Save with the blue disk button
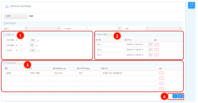 pyautogui.click(x=180, y=96)
